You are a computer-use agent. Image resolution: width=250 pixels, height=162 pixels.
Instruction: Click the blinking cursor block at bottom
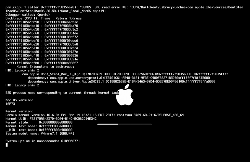tap(6, 144)
